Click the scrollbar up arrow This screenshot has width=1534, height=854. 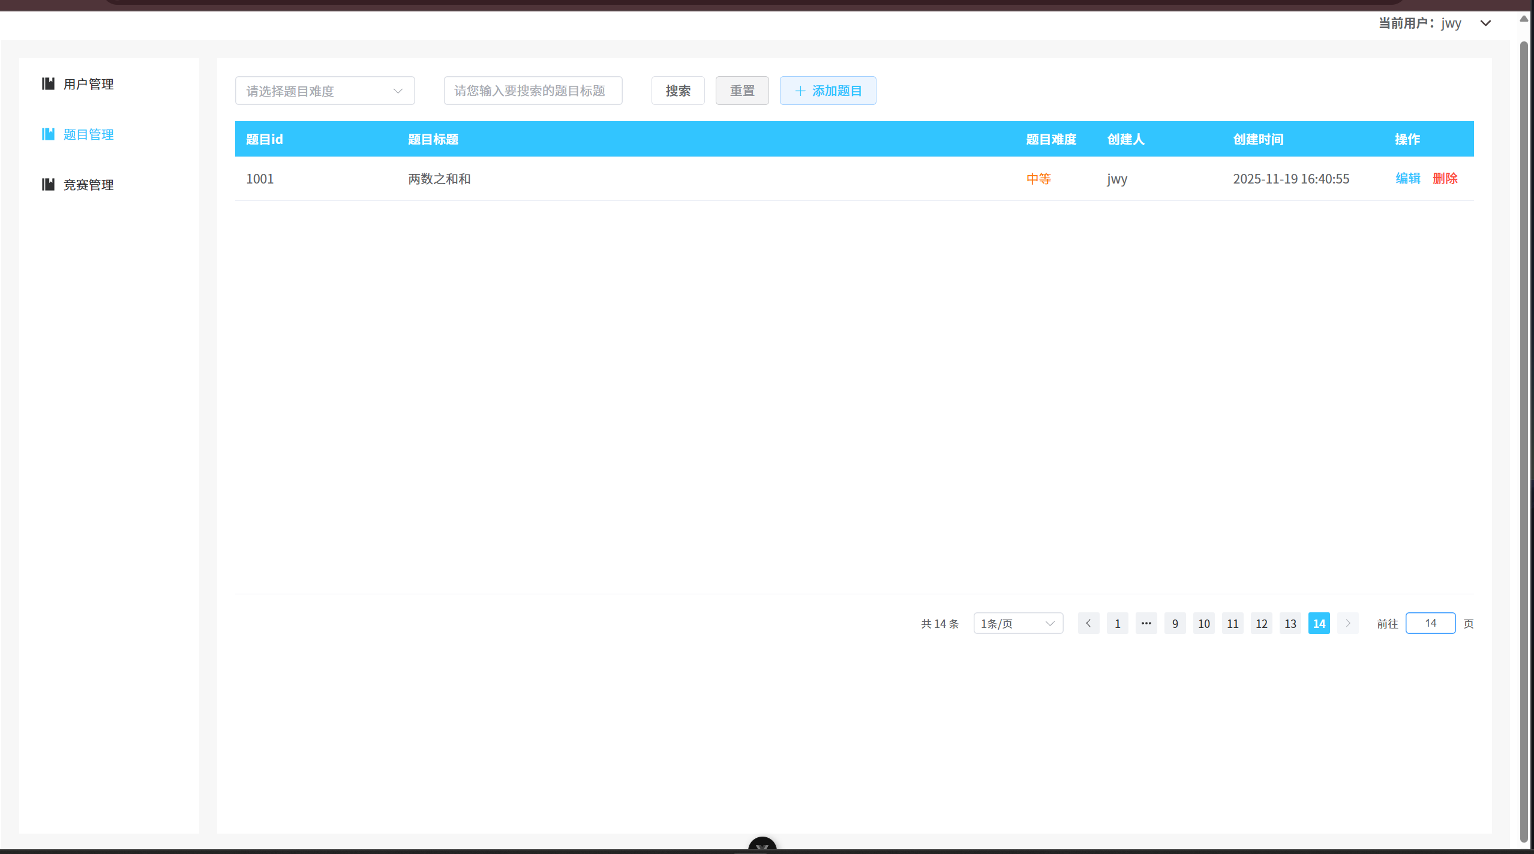1524,19
